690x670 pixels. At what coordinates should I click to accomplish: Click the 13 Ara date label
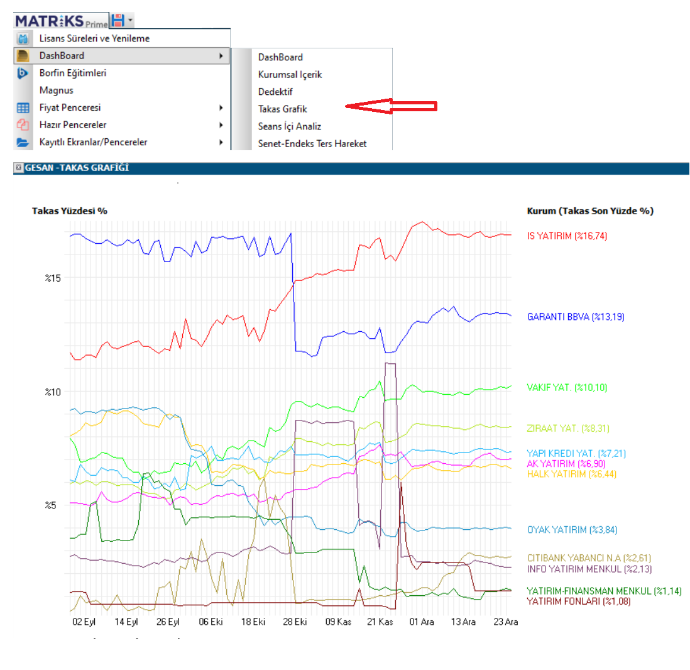click(x=463, y=622)
